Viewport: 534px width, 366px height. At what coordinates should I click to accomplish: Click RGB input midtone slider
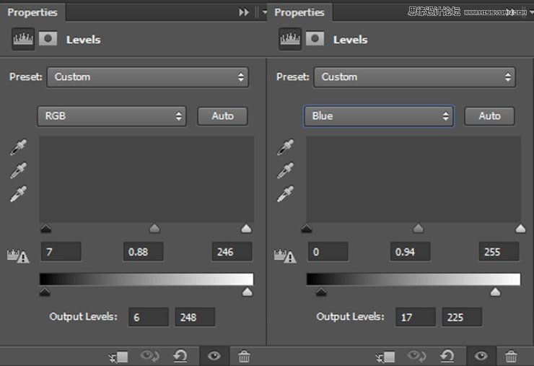tap(154, 228)
